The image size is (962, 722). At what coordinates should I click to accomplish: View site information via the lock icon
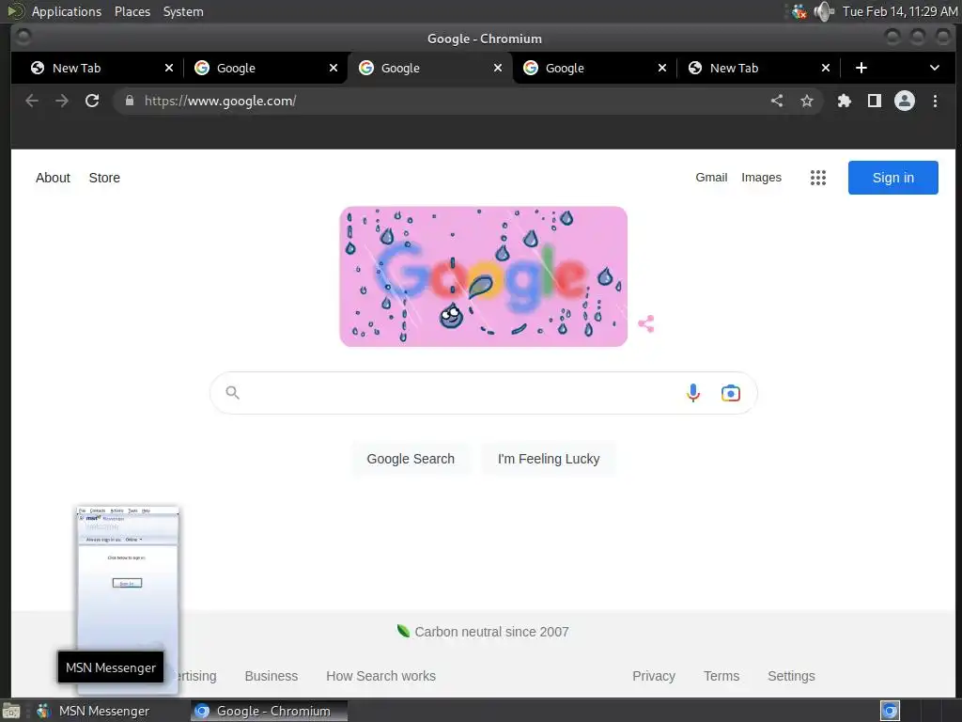coord(130,101)
